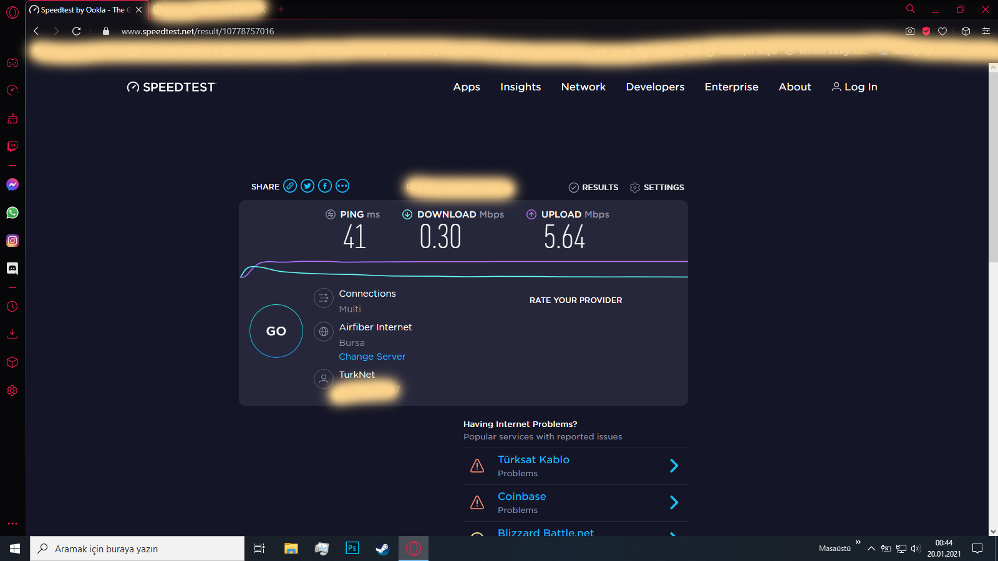Open the Insights menu

coord(521,87)
